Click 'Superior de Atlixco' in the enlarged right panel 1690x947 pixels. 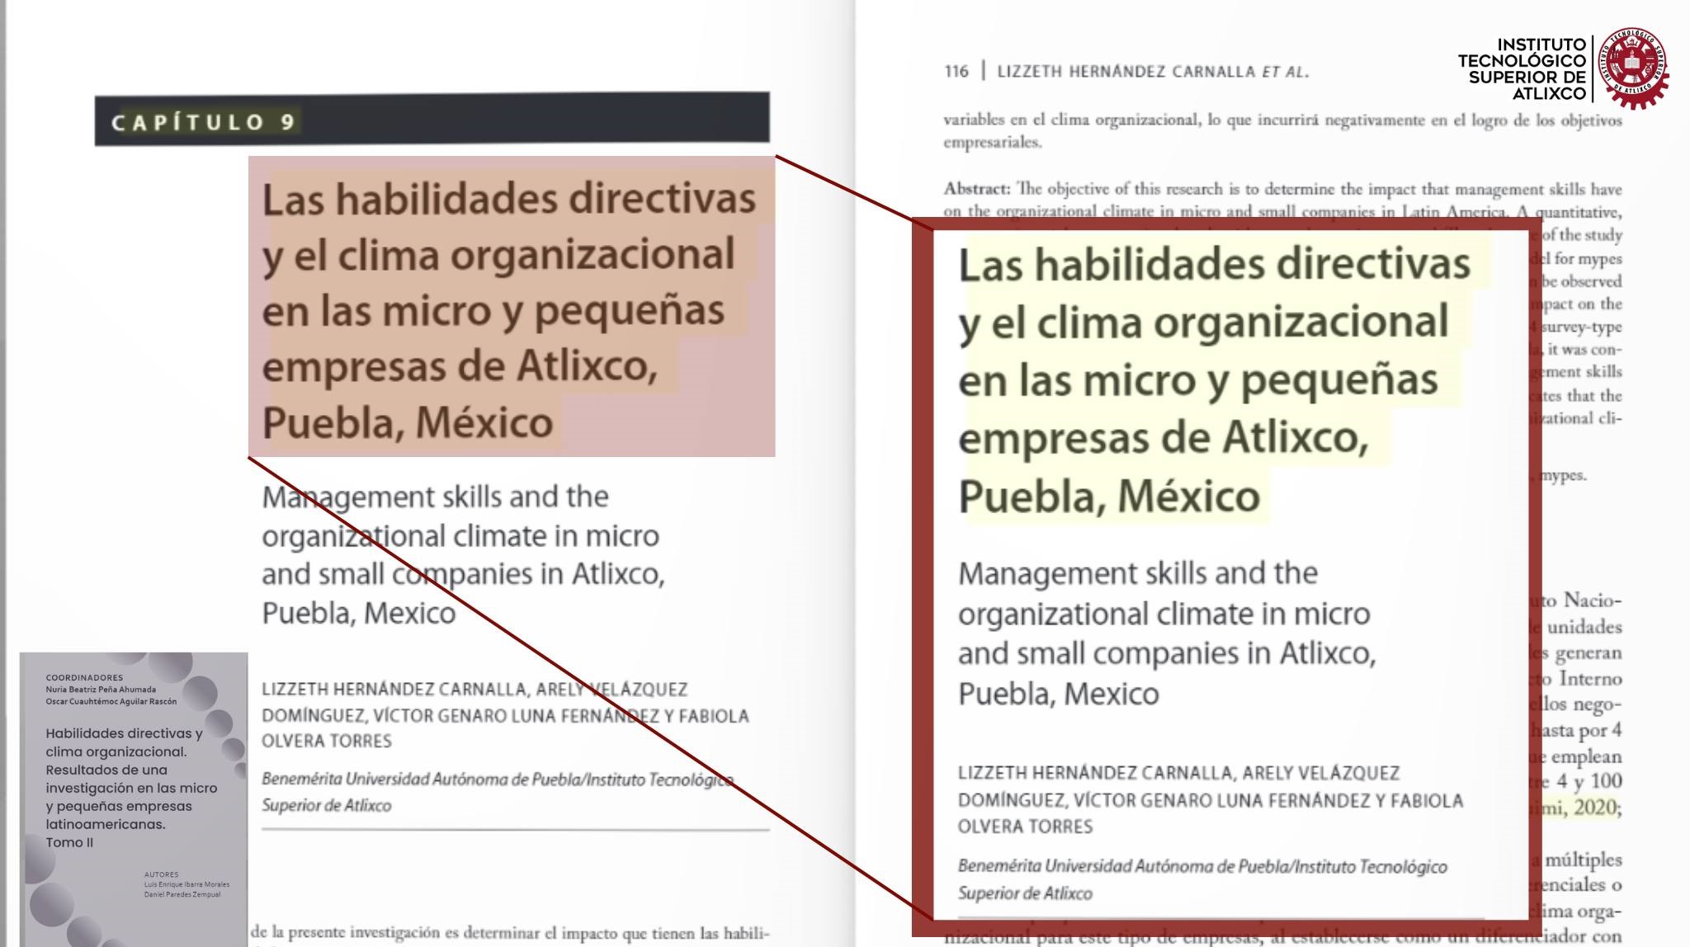(1025, 893)
